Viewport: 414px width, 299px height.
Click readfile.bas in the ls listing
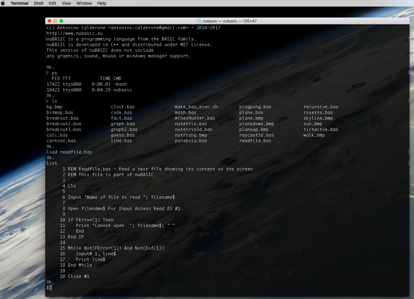pos(255,141)
